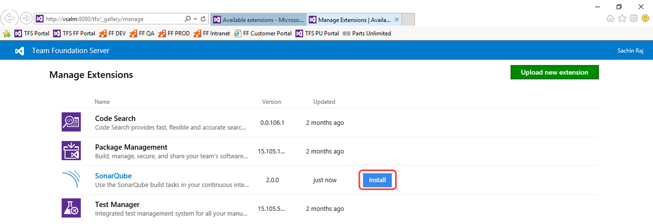Screen dimensions: 653x224
Task: Click the search magnifier in address bar
Action: [x=187, y=19]
